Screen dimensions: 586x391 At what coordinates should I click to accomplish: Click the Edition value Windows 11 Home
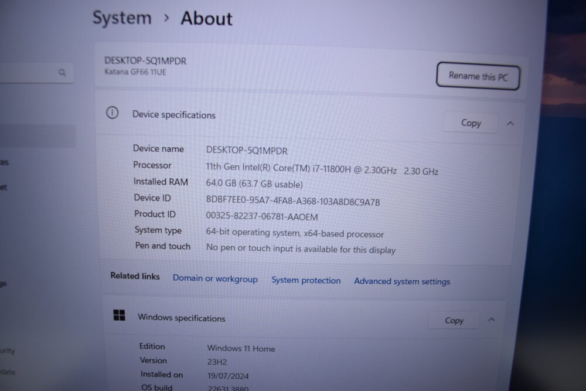click(x=241, y=348)
